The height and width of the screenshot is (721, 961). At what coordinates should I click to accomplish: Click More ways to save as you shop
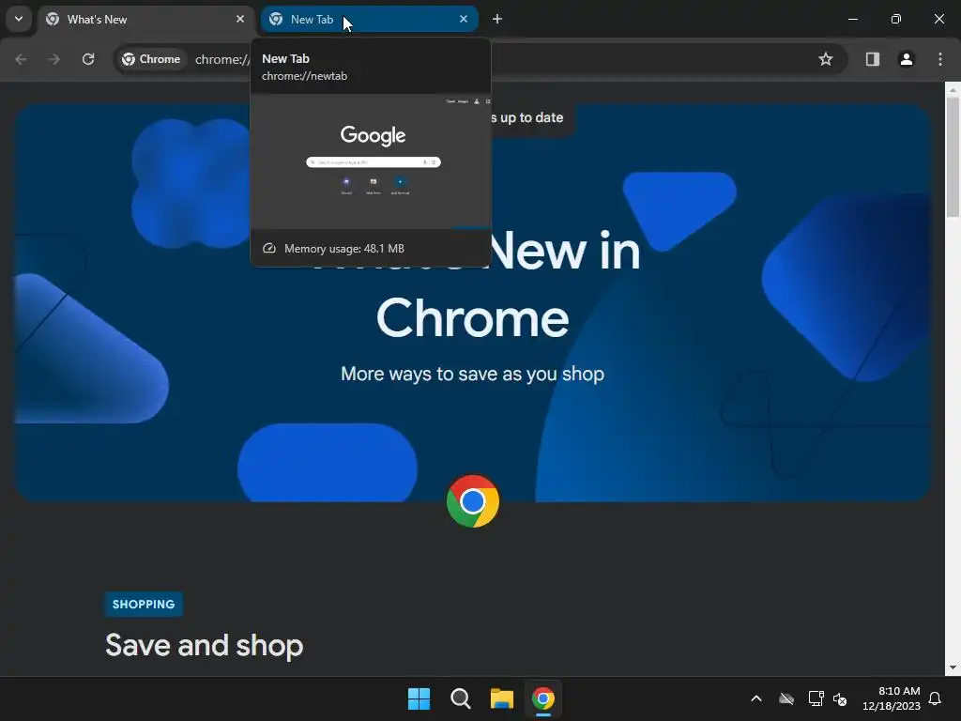coord(473,374)
